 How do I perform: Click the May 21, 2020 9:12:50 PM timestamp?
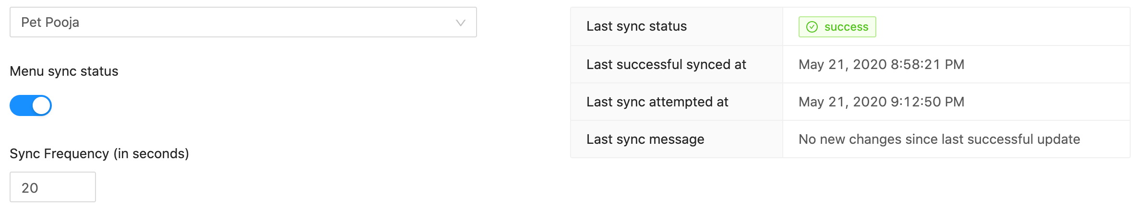[882, 102]
